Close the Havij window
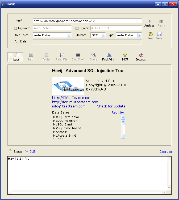This screenshot has height=200, width=179. (x=172, y=4)
